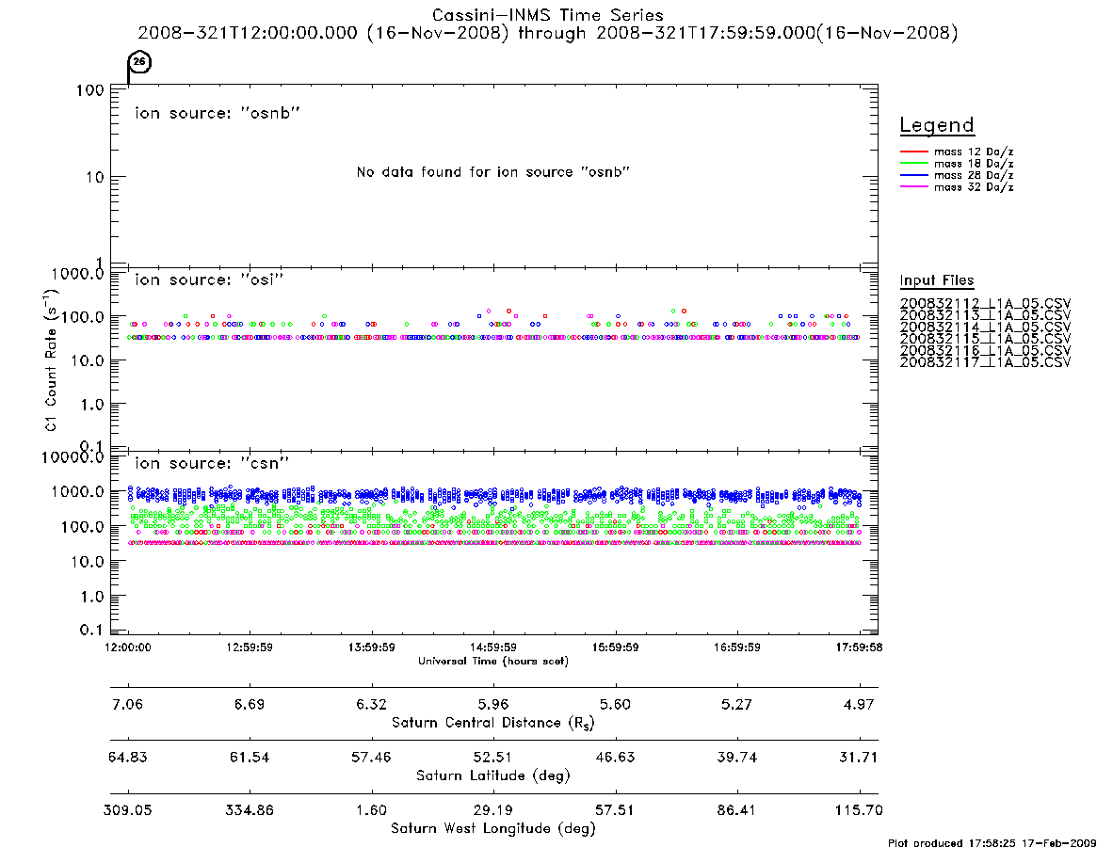Click the No data found message
This screenshot has height=847, width=1097.
click(493, 172)
